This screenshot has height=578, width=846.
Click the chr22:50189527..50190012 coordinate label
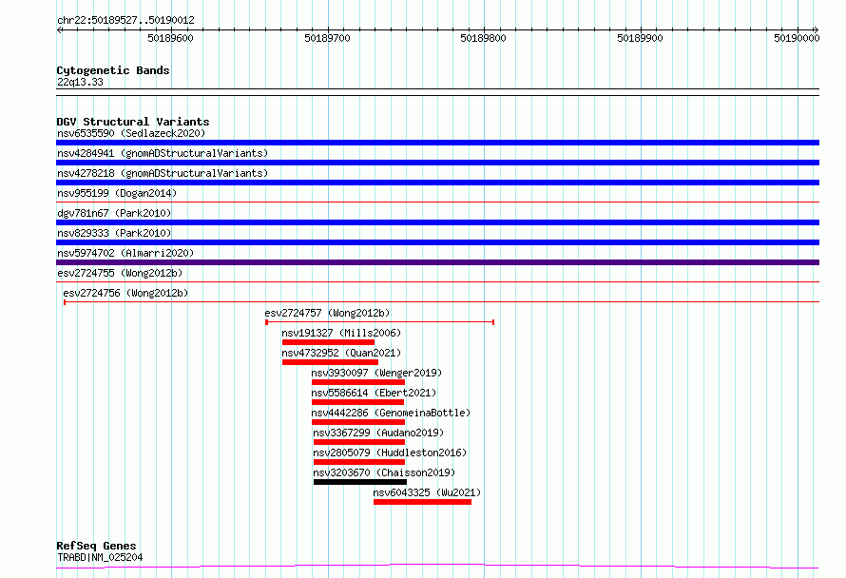(x=125, y=20)
